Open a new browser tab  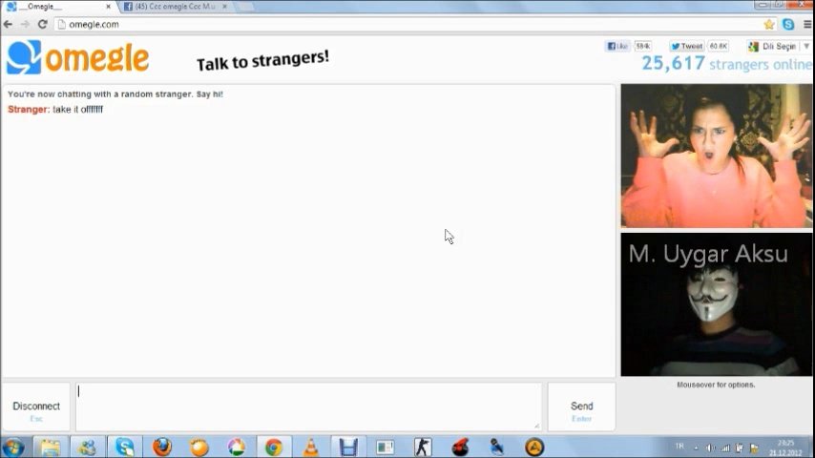pyautogui.click(x=244, y=7)
